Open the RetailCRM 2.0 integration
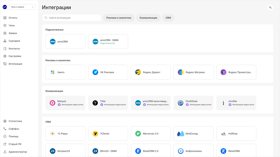The width and height of the screenshot is (280, 157). (151, 150)
